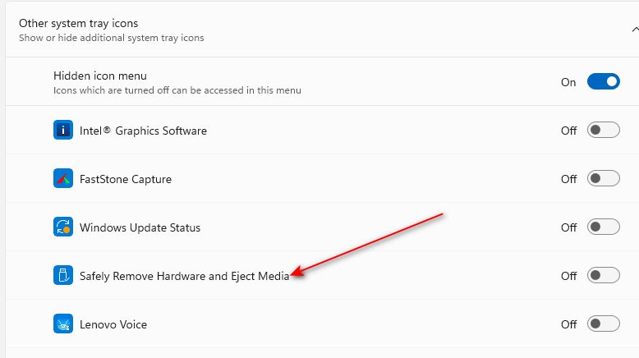
Task: Click the Show or hide additional system tray icons subtitle
Action: pyautogui.click(x=111, y=38)
